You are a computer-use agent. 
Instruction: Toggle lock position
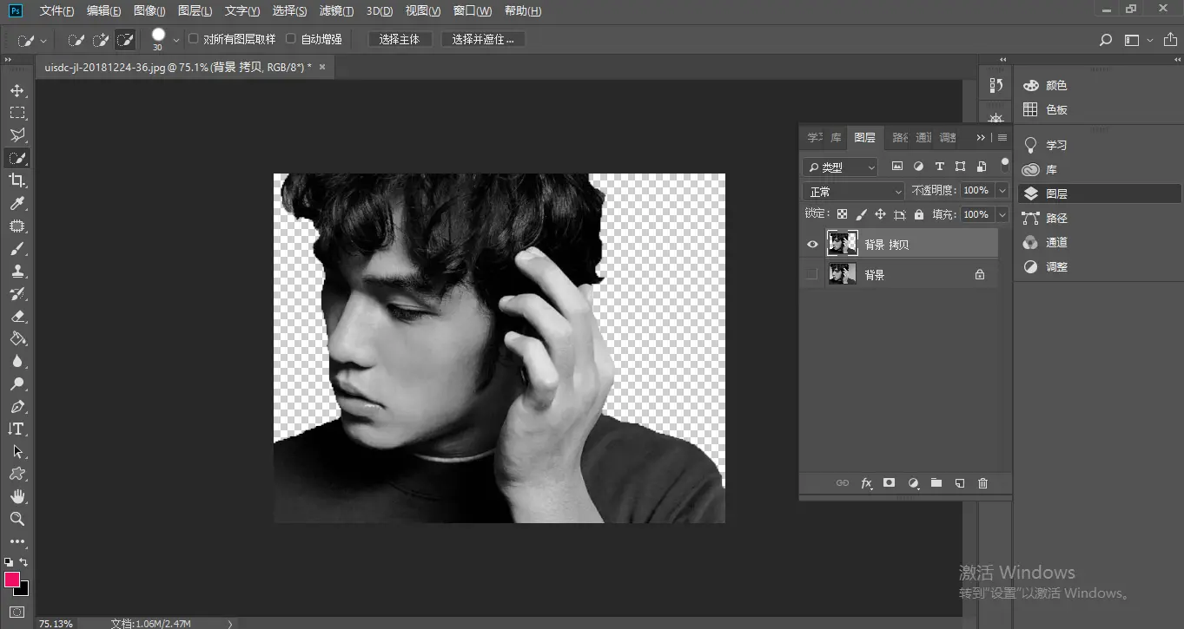(880, 214)
